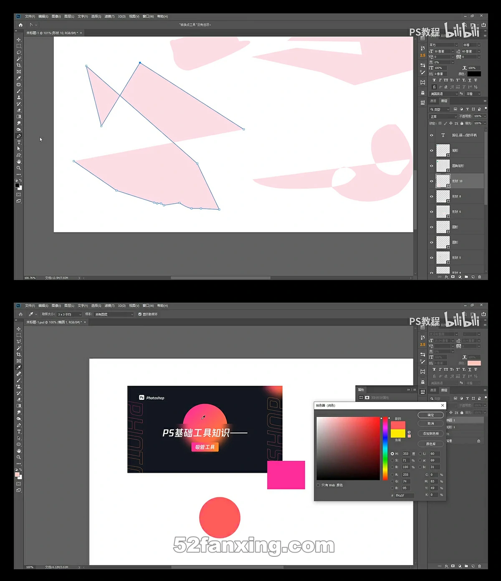
Task: Click the delete layer trash icon in upper window
Action: 479,277
